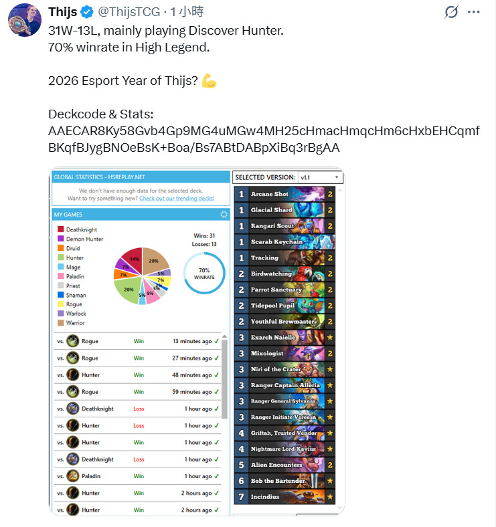The height and width of the screenshot is (527, 496).
Task: Open Thijs profile avatar picture
Action: click(25, 20)
